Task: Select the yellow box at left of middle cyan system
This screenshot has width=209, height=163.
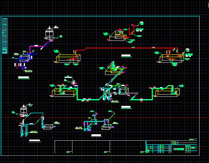Action: [x=64, y=93]
